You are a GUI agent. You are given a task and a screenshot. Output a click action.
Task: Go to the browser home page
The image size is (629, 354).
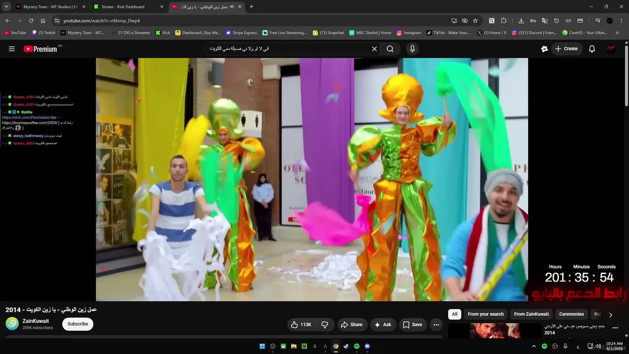[43, 21]
